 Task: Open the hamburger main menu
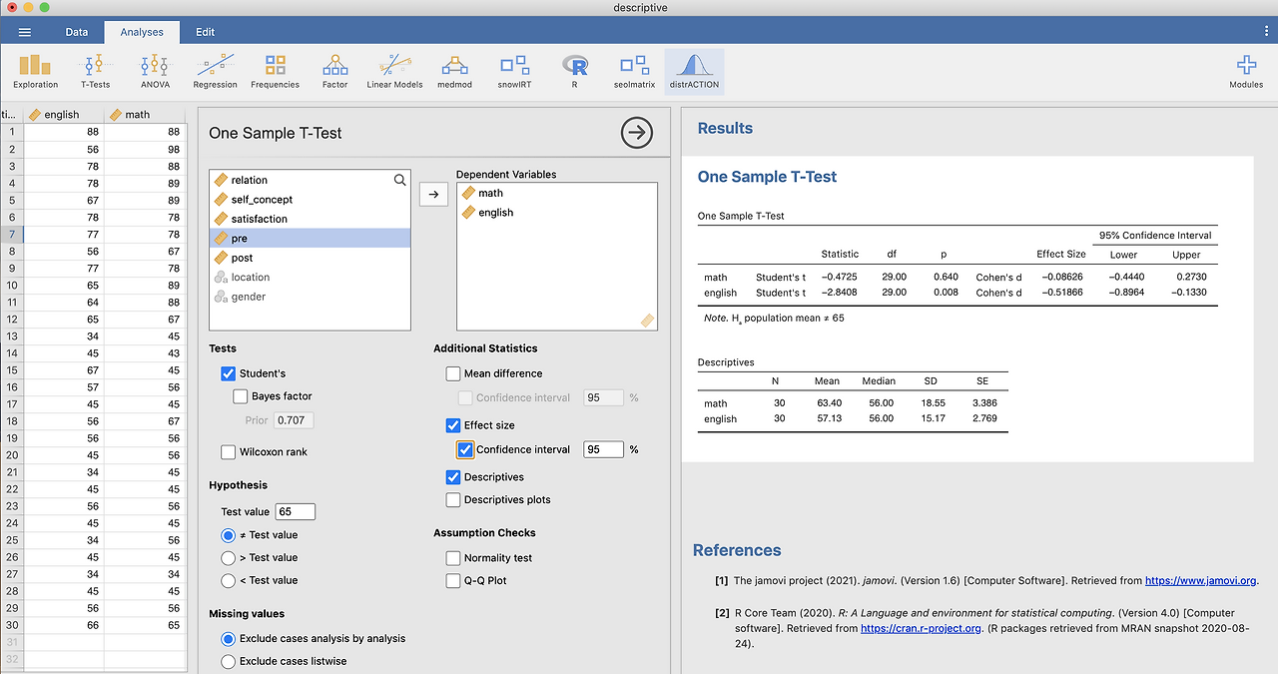click(x=25, y=32)
